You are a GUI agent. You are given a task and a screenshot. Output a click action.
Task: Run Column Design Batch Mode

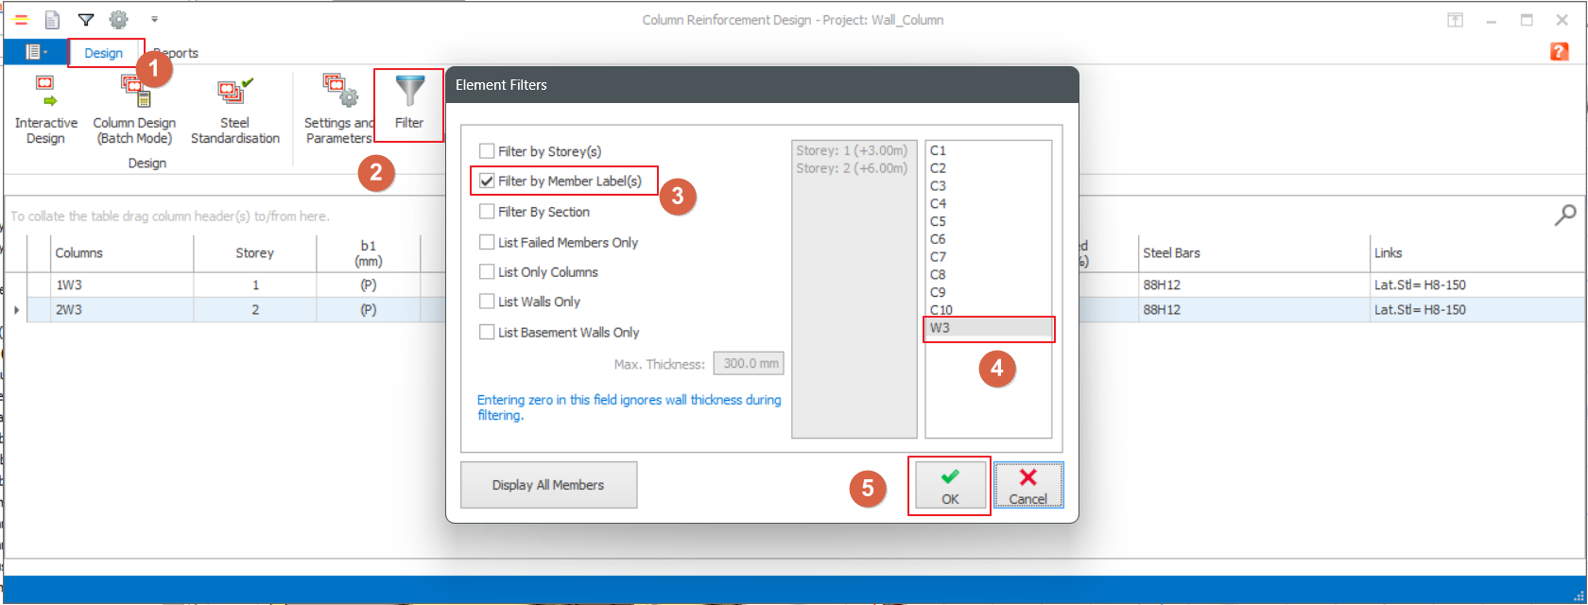coord(134,110)
